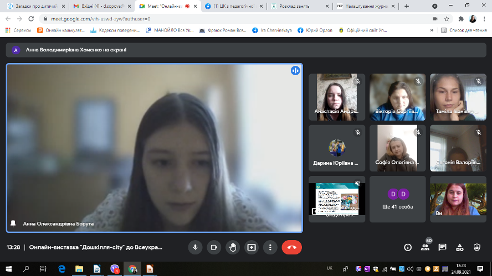492x276 pixels.
Task: Click the audio indicator on main video
Action: (295, 71)
